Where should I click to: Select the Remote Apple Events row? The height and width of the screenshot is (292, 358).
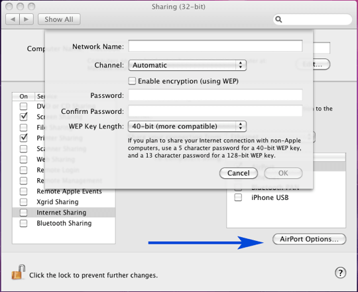coord(64,191)
